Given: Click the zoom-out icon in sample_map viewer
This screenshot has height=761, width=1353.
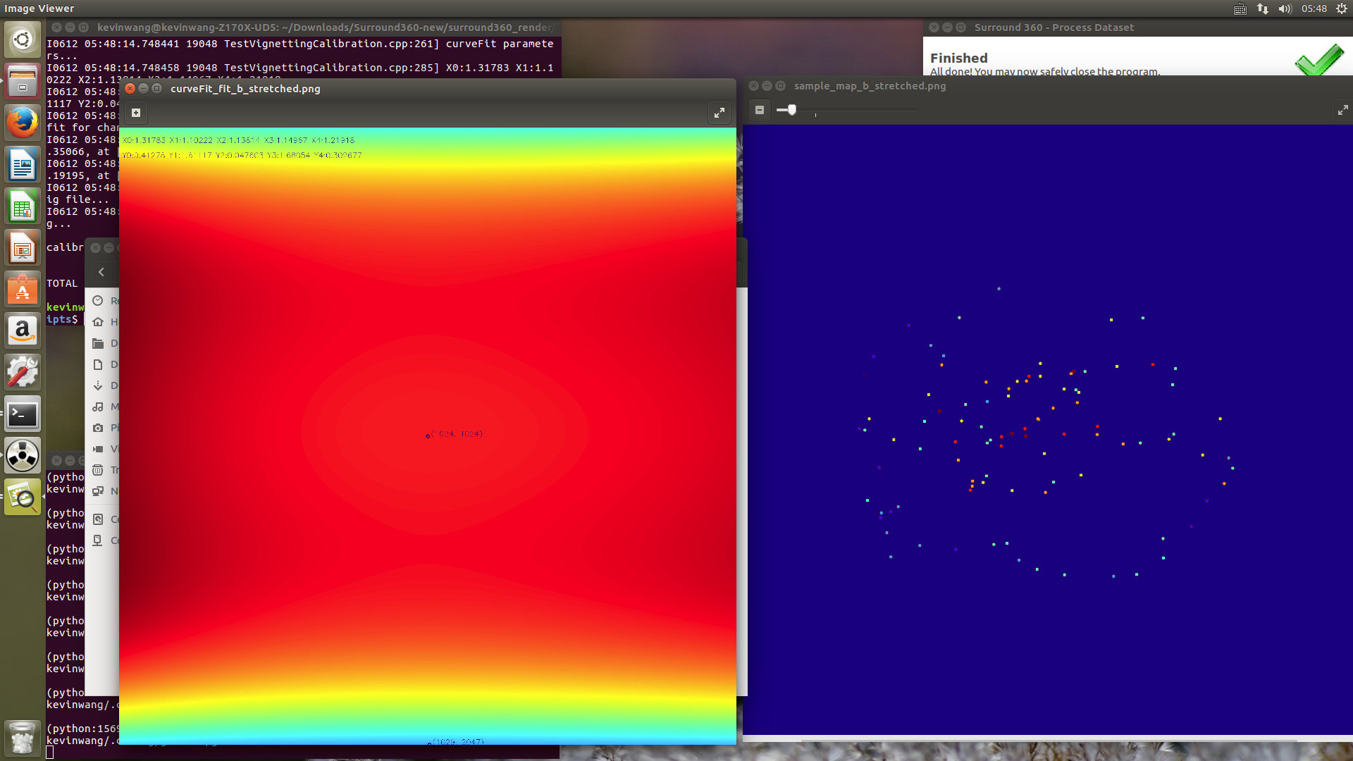Looking at the screenshot, I should (x=760, y=110).
